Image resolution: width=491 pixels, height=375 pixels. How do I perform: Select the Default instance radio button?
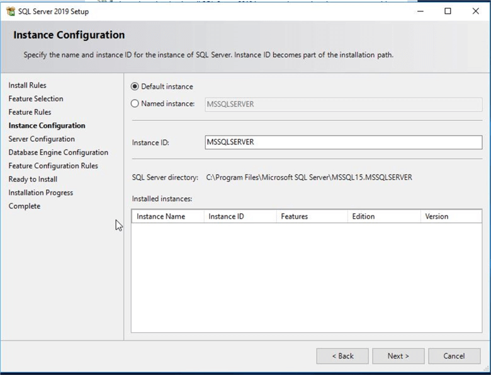coord(135,87)
